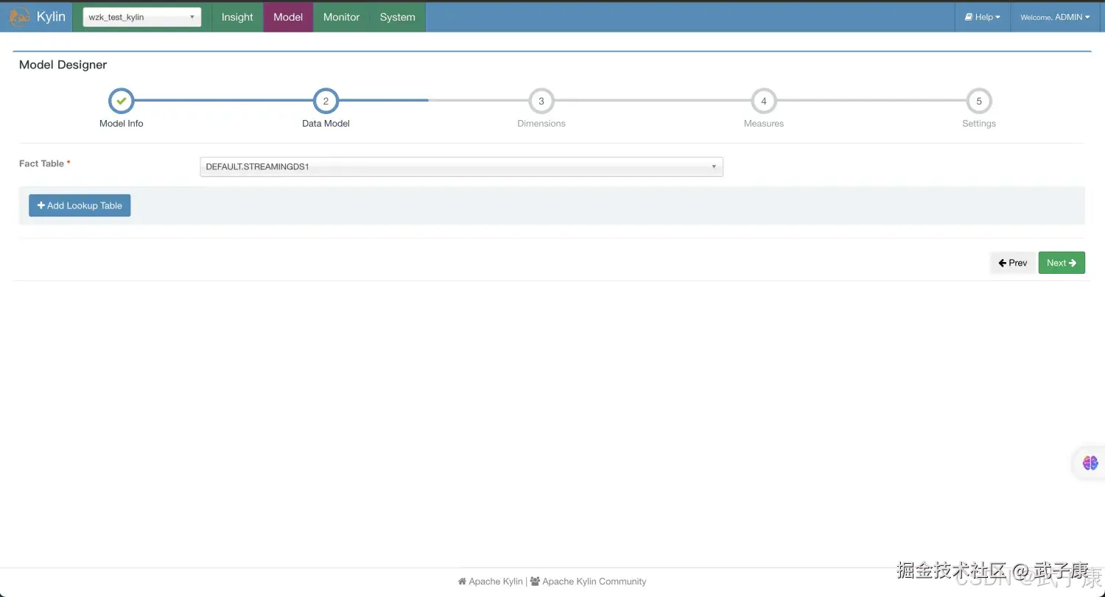Select step 2 Data Model circle
This screenshot has width=1105, height=597.
point(326,101)
